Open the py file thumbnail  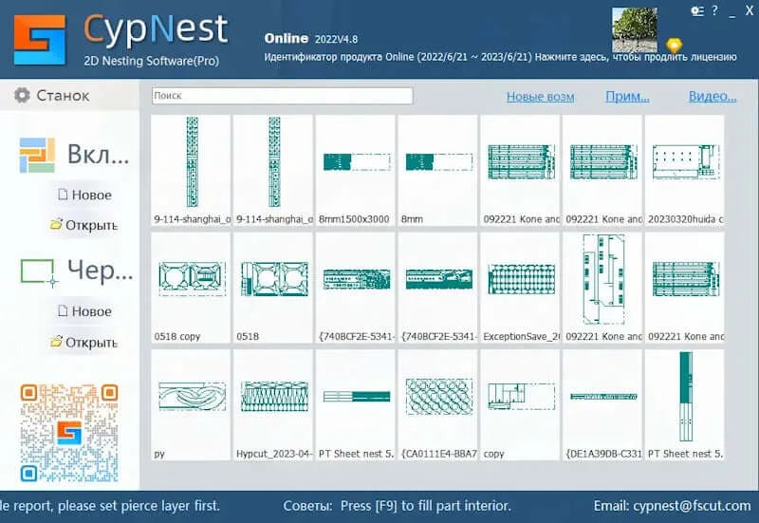pos(191,405)
